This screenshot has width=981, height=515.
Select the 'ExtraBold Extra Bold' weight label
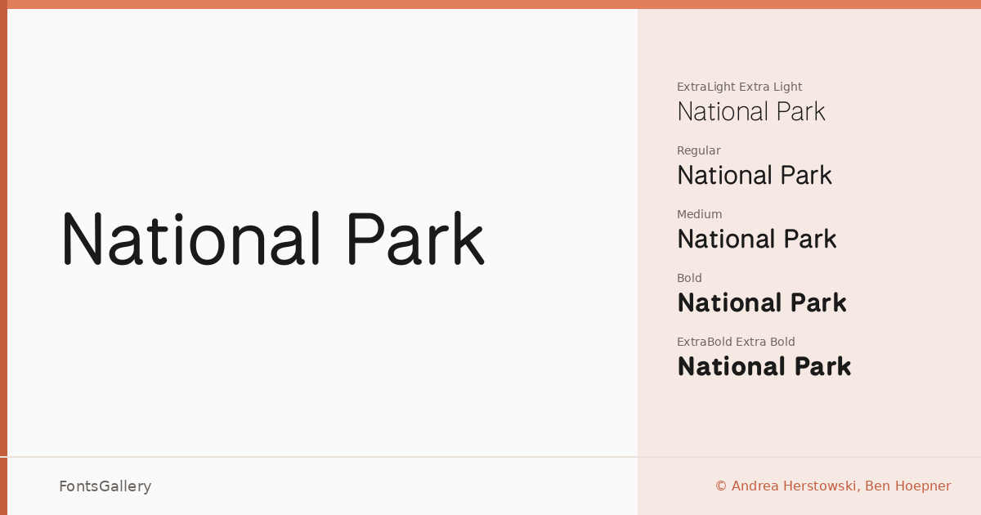[x=736, y=342]
